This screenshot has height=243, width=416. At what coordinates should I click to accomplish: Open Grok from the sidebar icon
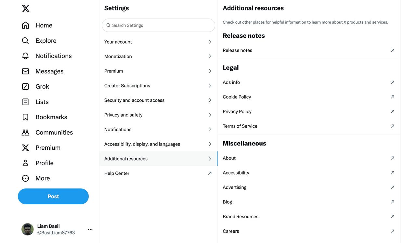pyautogui.click(x=25, y=86)
